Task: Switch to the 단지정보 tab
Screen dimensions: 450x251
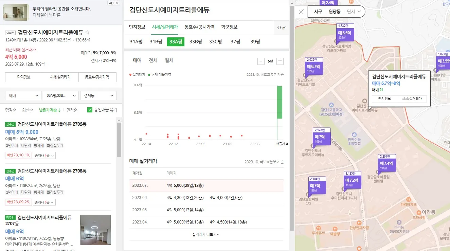Action: (137, 27)
